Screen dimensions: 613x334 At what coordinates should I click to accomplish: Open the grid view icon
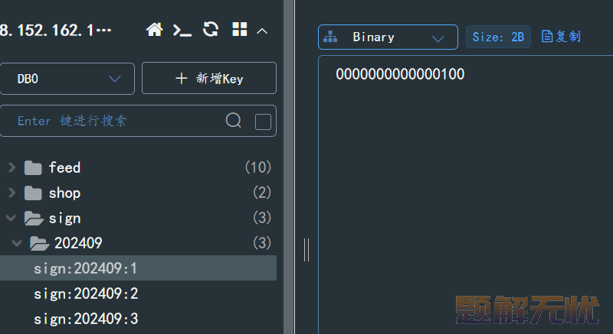point(240,29)
